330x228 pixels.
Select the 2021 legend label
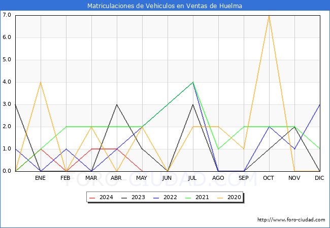pyautogui.click(x=202, y=198)
